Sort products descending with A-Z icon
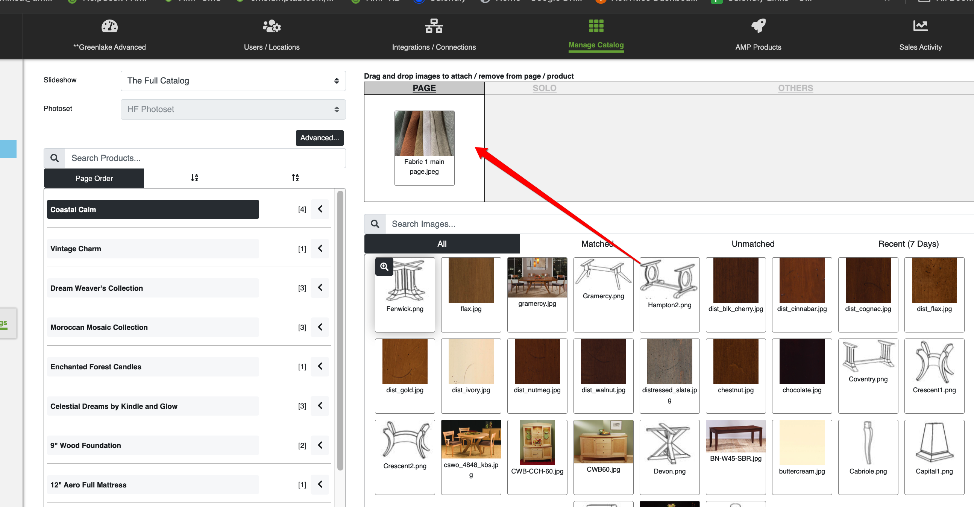 pyautogui.click(x=194, y=178)
